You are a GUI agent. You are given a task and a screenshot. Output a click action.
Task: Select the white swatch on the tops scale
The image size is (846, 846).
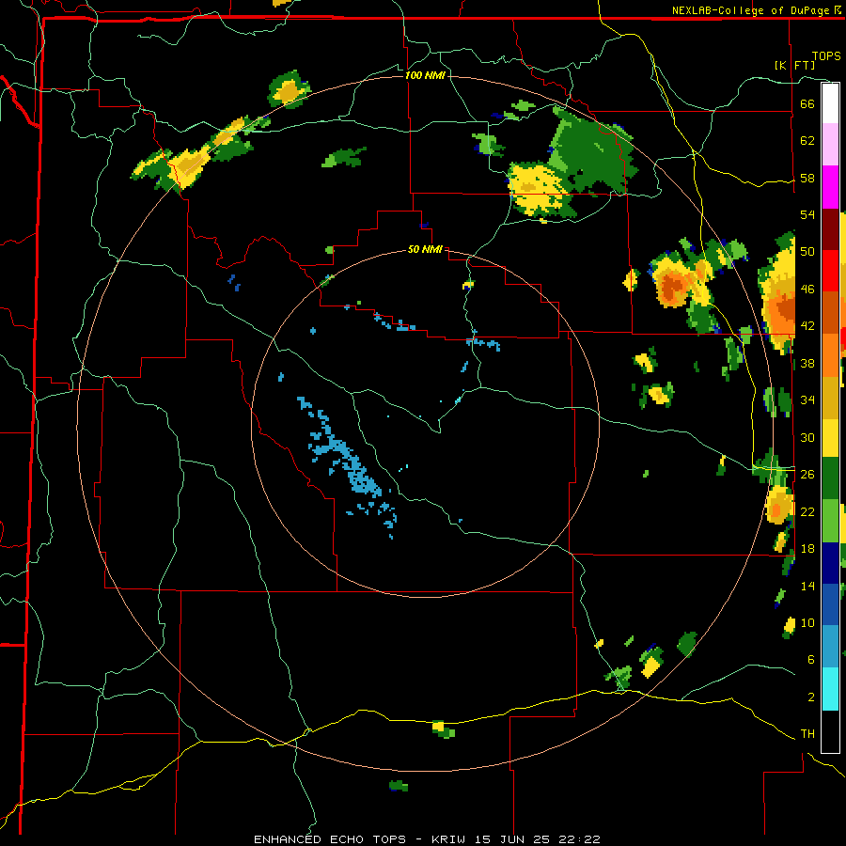point(830,103)
